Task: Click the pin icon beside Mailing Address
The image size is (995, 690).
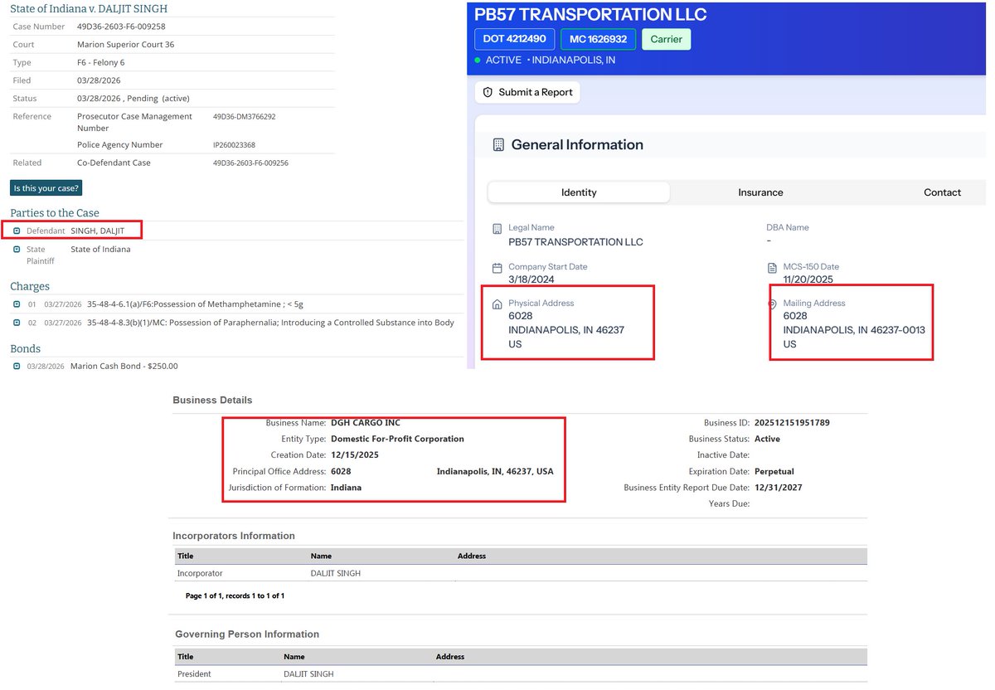Action: (773, 304)
